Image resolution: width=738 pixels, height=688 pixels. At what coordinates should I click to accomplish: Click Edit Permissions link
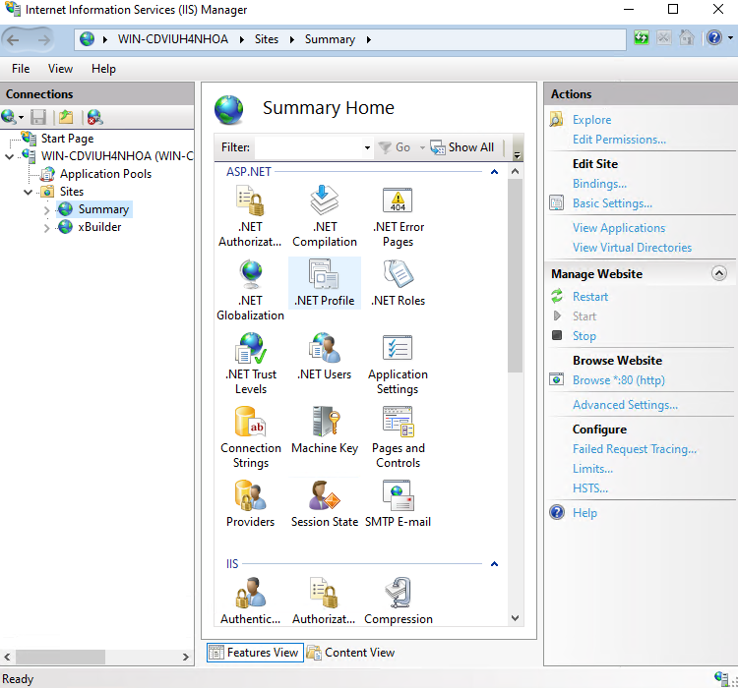coord(619,140)
